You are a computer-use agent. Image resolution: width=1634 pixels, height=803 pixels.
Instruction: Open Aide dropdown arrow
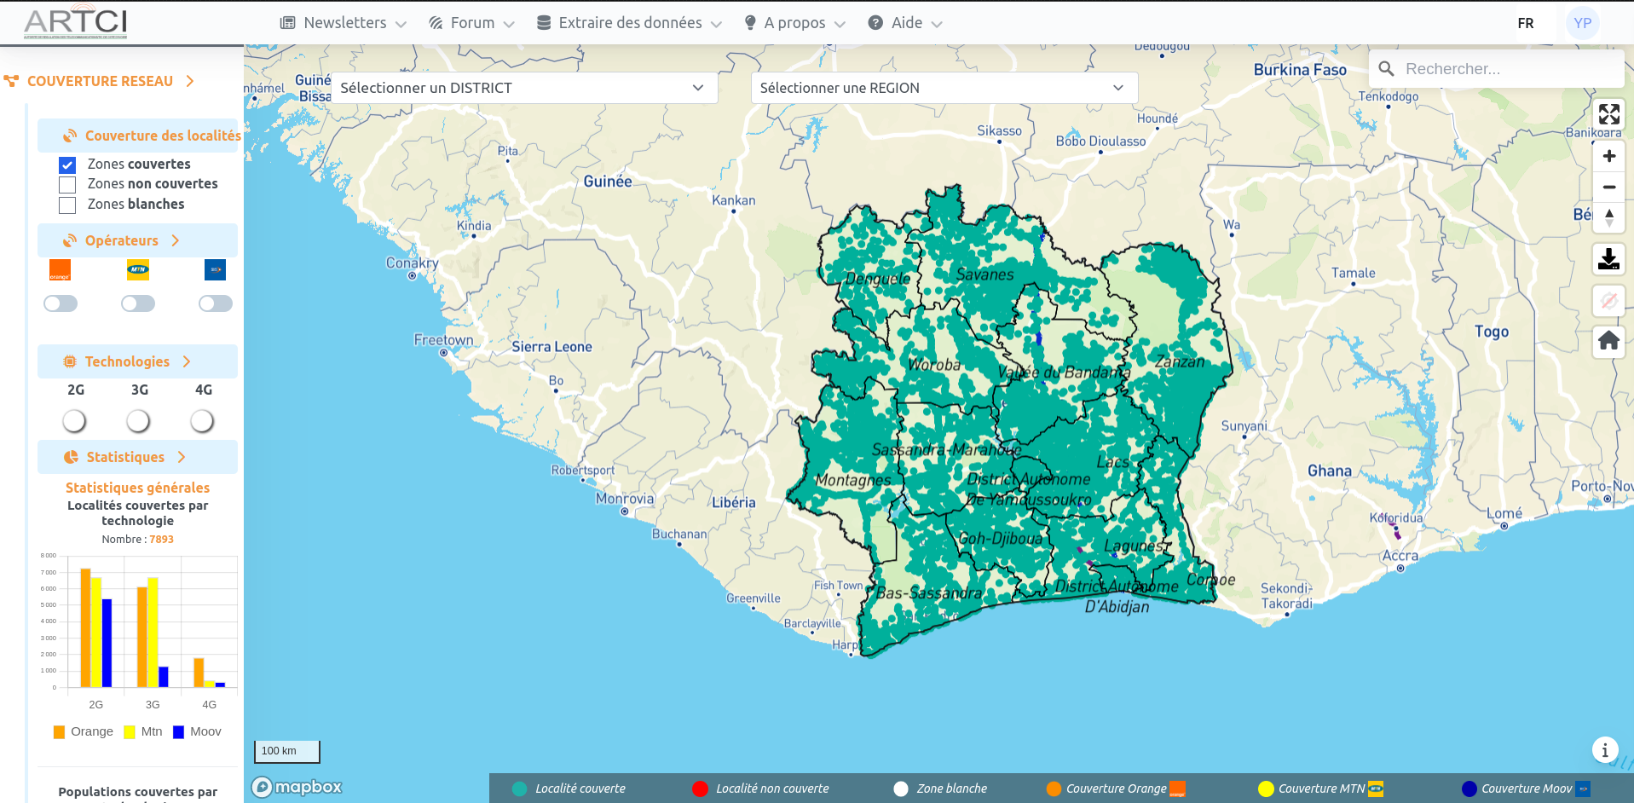937,24
